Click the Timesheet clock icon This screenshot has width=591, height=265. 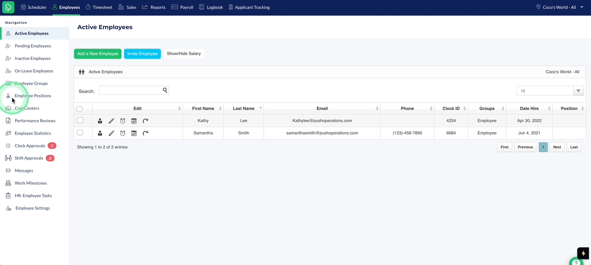[x=88, y=7]
